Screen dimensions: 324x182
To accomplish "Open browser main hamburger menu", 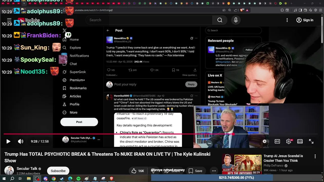I will pos(321,10).
